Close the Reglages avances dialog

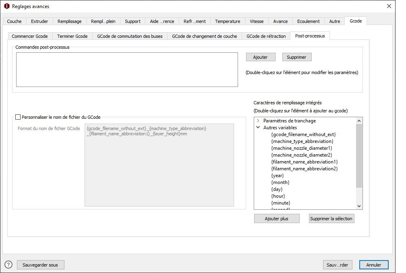coord(389,6)
